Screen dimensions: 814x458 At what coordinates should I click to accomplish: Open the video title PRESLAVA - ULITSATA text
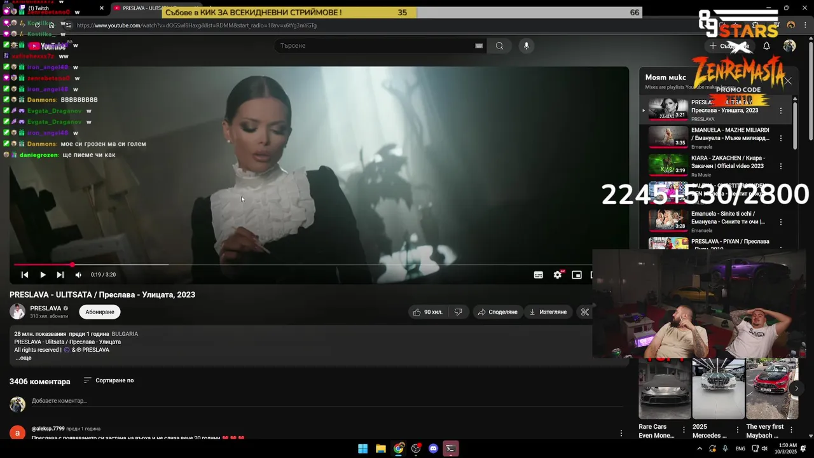(x=102, y=295)
